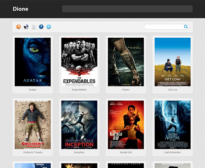Open the light blue Twitter icon
Viewport: 205px width, 168px height.
(x=49, y=27)
